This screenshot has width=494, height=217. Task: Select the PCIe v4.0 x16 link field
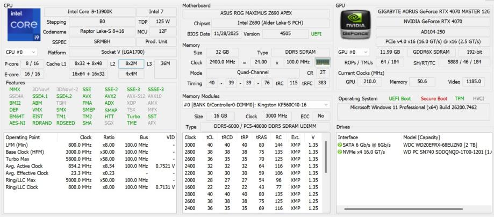[x=433, y=42]
